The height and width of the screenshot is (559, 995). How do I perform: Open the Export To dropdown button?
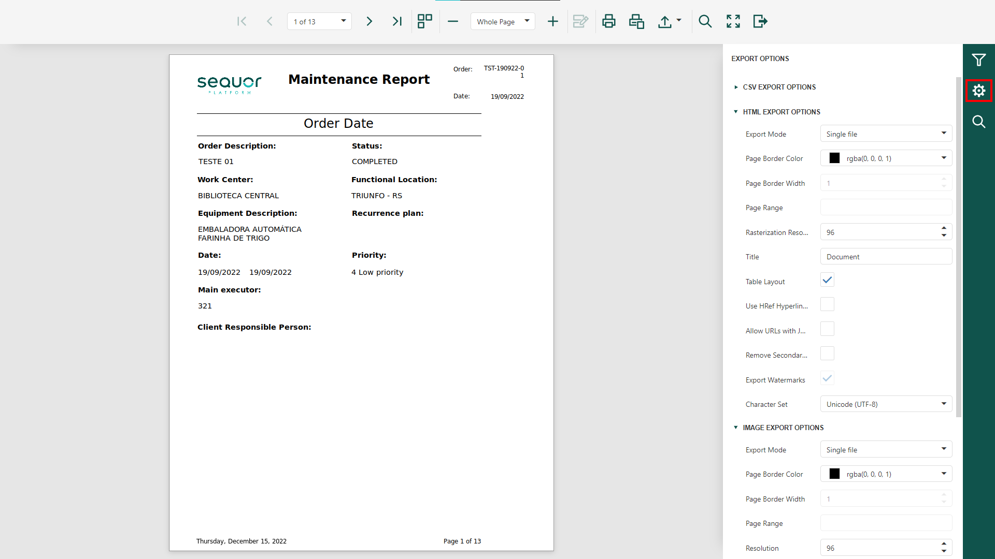click(x=670, y=21)
